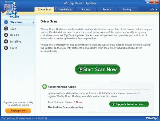This screenshot has height=121, width=160.
Task: Click 'Total Outdated Drivers:' label
Action: point(60,102)
